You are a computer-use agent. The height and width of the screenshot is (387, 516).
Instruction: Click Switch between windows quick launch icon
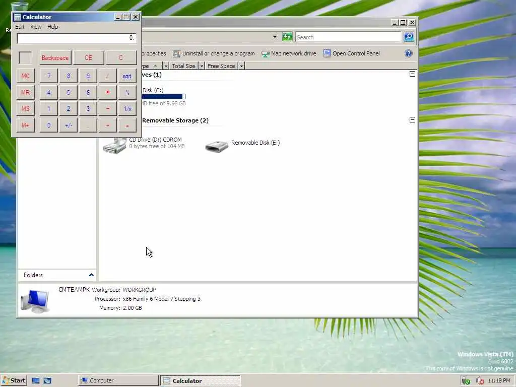47,381
